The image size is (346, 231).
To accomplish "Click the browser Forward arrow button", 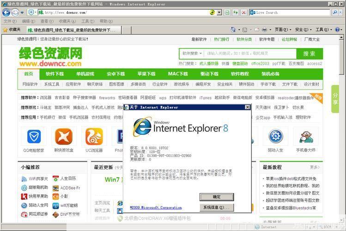I will coord(15,12).
